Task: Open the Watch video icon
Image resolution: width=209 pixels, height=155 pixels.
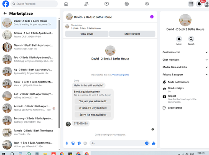Action: pos(107,4)
